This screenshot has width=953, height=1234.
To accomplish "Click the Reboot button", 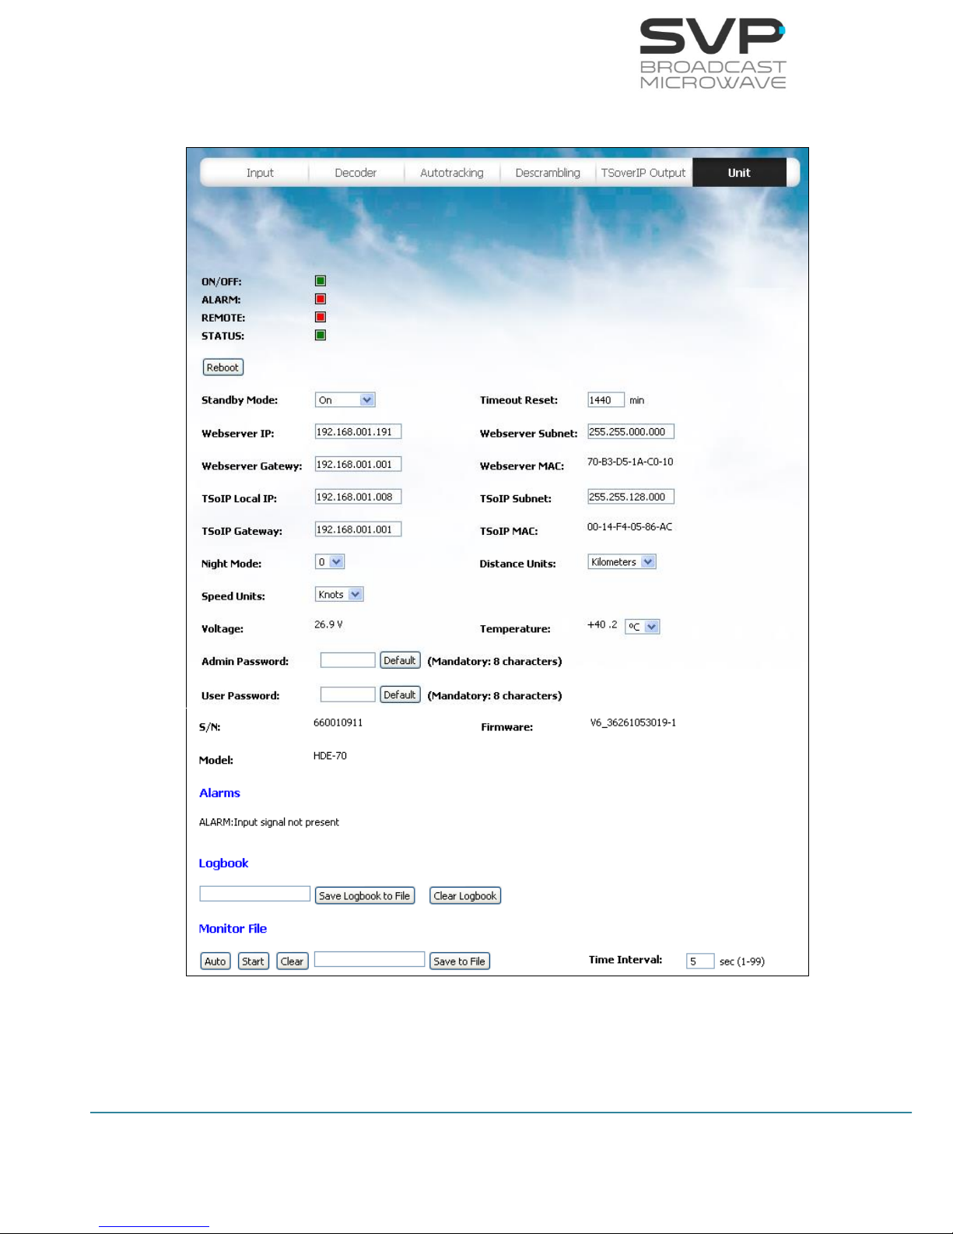I will coord(223,367).
